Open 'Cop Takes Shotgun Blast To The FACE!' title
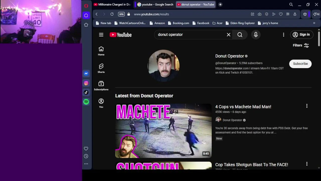Viewport: 321px width, 181px height. point(252,165)
